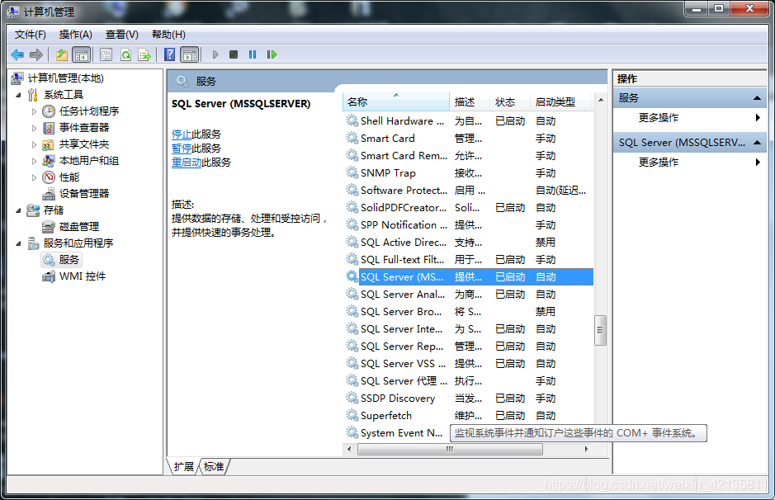
Task: Select the SQL Full-text Filt... service row
Action: [468, 260]
